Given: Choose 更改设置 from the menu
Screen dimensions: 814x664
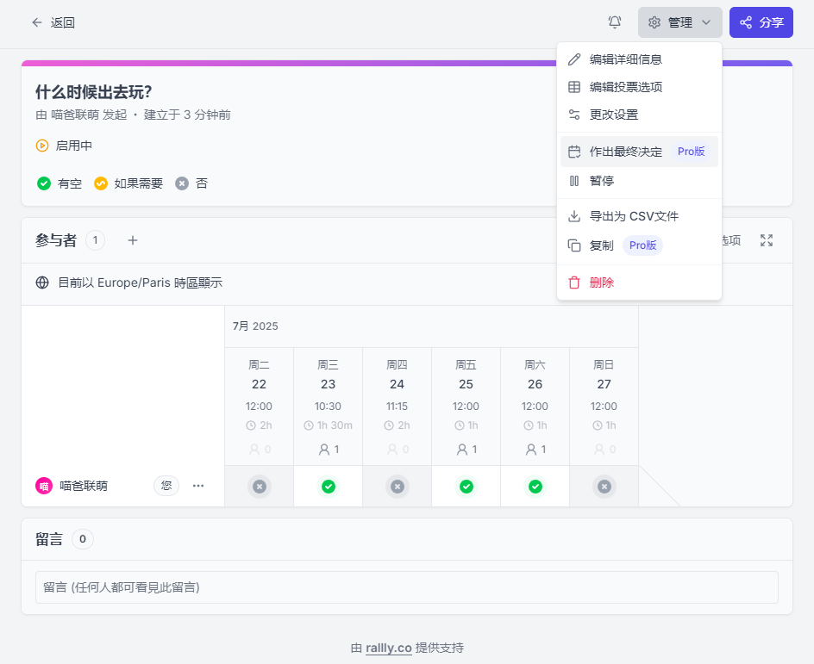Looking at the screenshot, I should click(639, 115).
